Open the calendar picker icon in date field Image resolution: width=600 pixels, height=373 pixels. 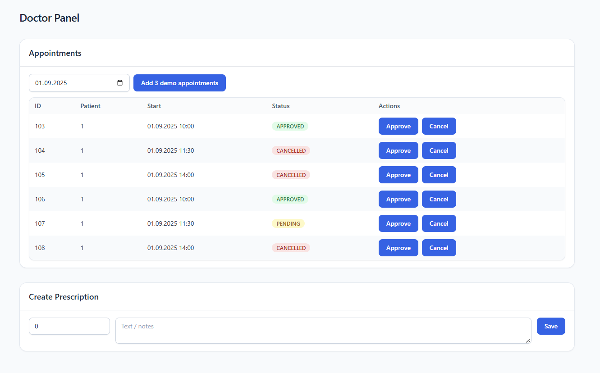click(x=120, y=83)
